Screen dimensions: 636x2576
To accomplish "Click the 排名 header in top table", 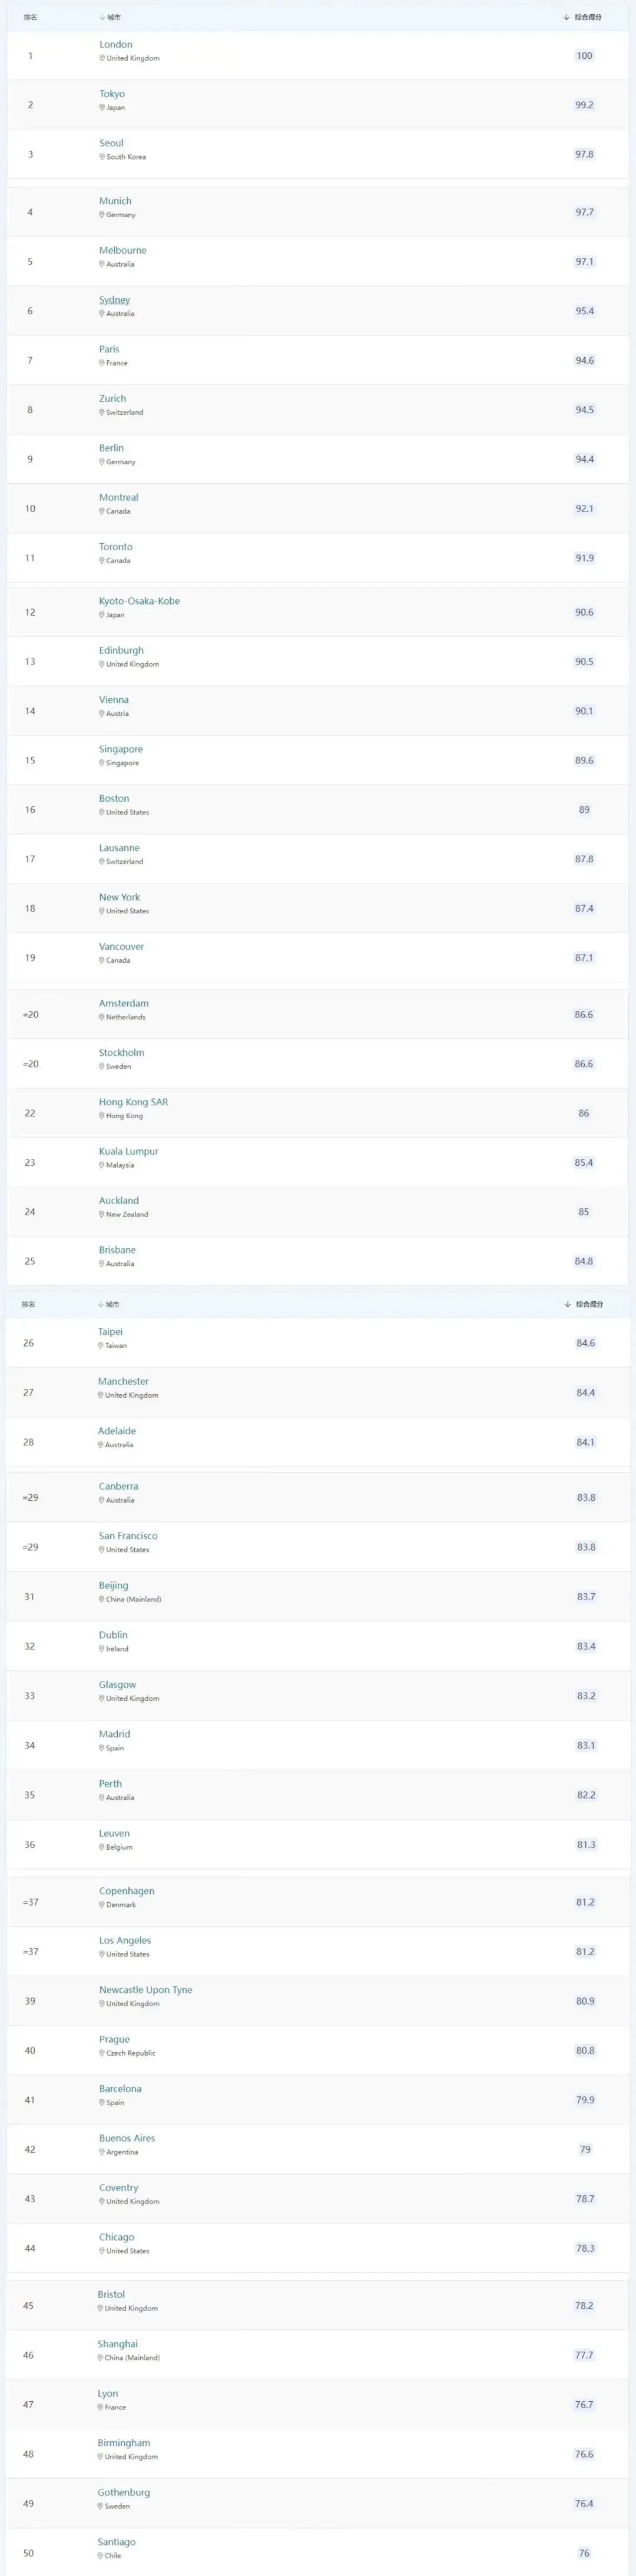I will [30, 17].
